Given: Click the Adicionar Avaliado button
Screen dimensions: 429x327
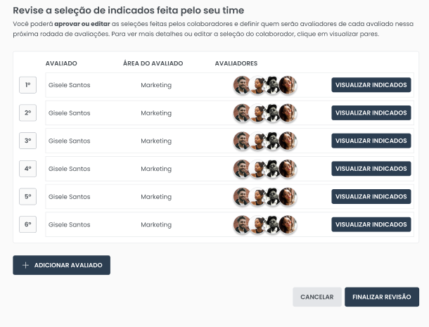Looking at the screenshot, I should pyautogui.click(x=62, y=265).
